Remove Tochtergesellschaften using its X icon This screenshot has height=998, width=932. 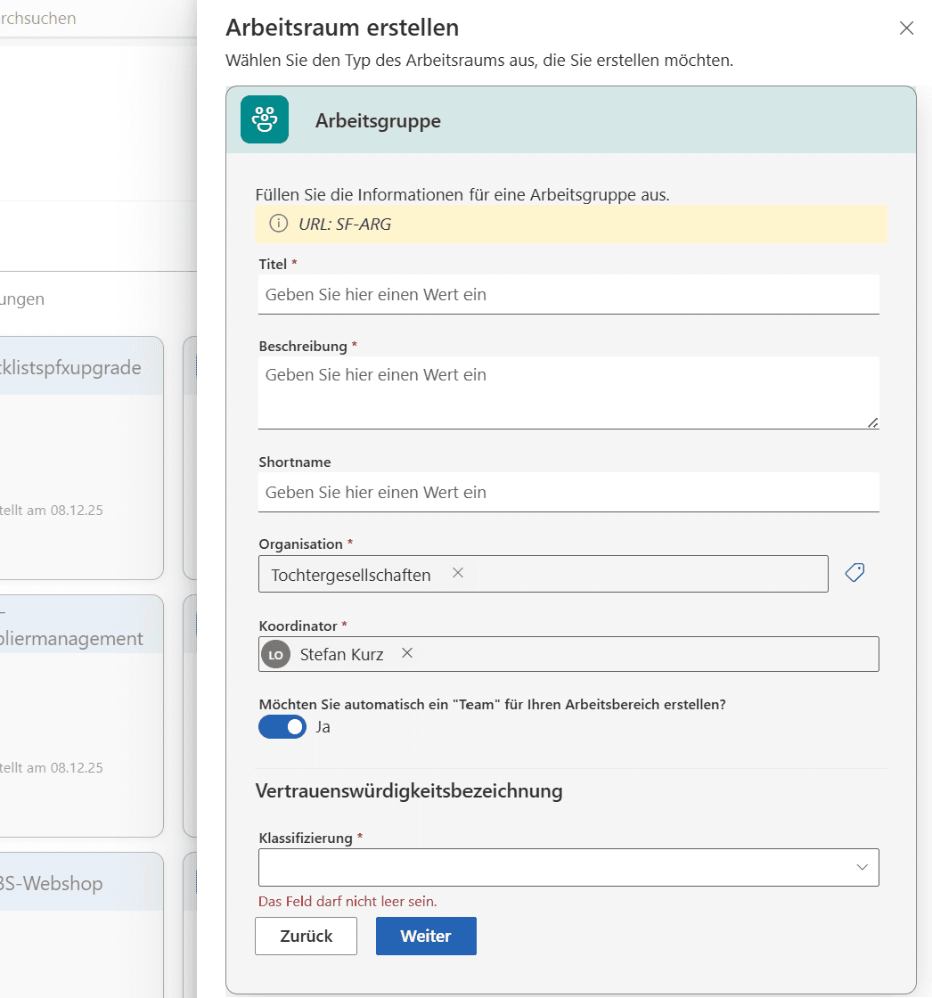[458, 573]
